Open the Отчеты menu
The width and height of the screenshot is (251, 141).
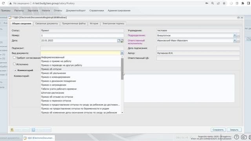point(58,11)
